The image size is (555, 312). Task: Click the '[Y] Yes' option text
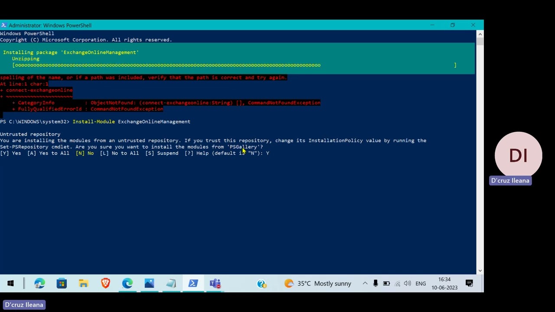click(10, 153)
